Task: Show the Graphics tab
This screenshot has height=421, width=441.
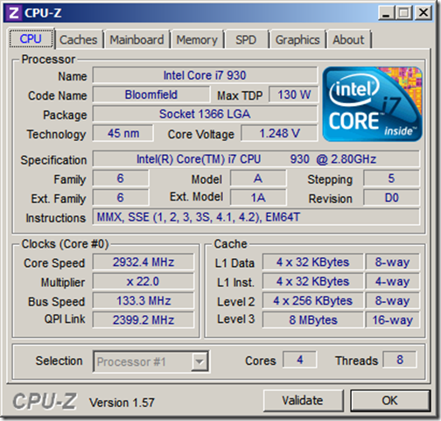Action: click(x=297, y=39)
